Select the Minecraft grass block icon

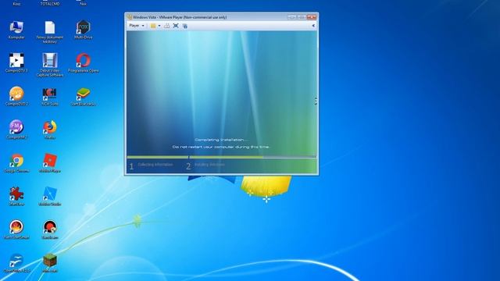pyautogui.click(x=50, y=263)
